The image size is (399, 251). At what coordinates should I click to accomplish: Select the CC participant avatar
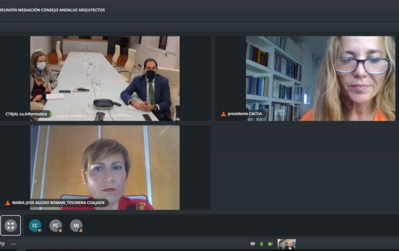tap(35, 225)
